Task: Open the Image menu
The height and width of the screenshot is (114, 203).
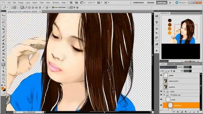Action: [x=21, y=3]
